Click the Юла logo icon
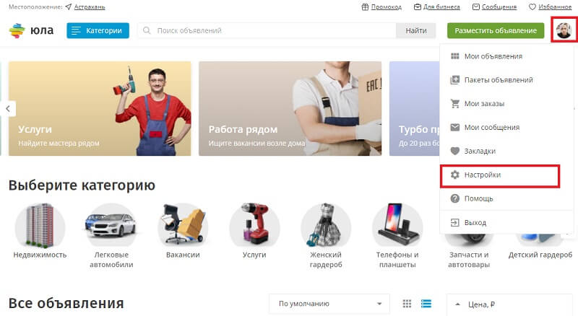 point(17,30)
